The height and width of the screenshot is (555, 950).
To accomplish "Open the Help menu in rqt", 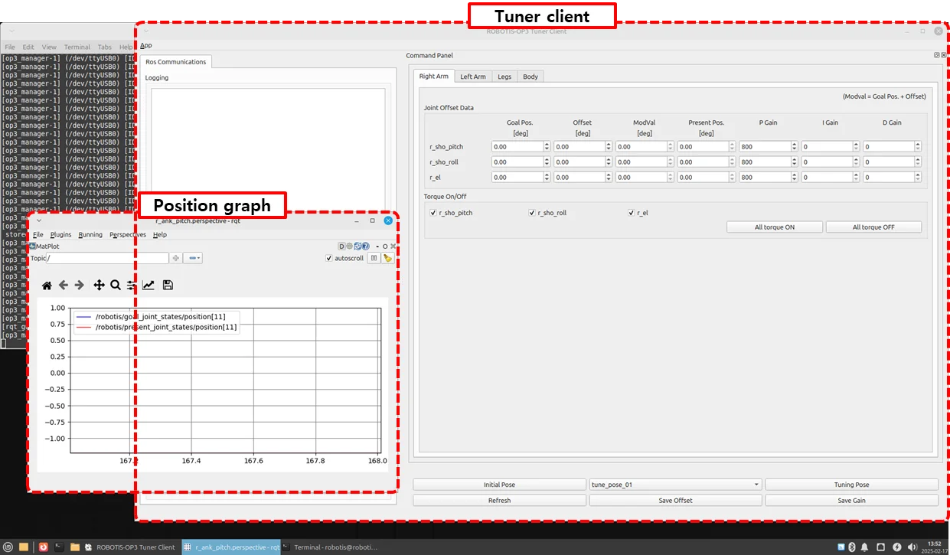I will point(159,234).
